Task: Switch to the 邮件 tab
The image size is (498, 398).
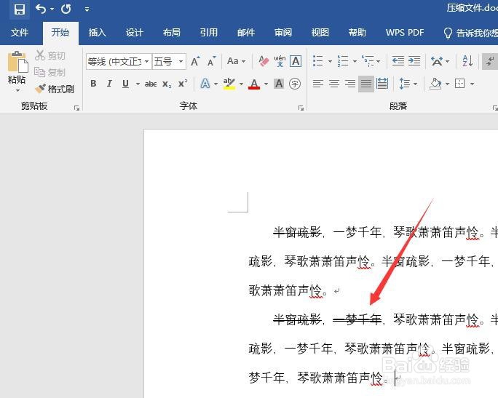Action: 246,32
